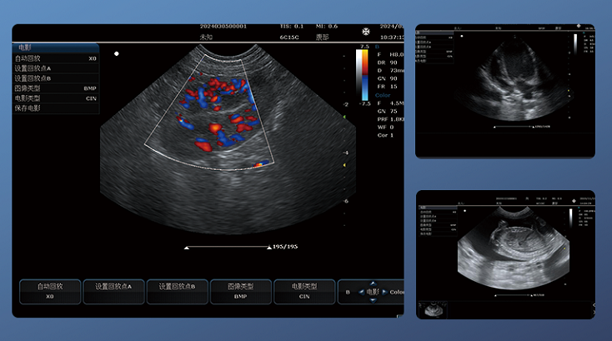The image size is (612, 341).
Task: Switch to B mode in the bottom control
Action: pos(348,293)
